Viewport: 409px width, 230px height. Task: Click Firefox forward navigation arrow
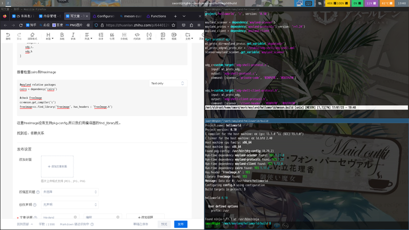pyautogui.click(x=13, y=25)
